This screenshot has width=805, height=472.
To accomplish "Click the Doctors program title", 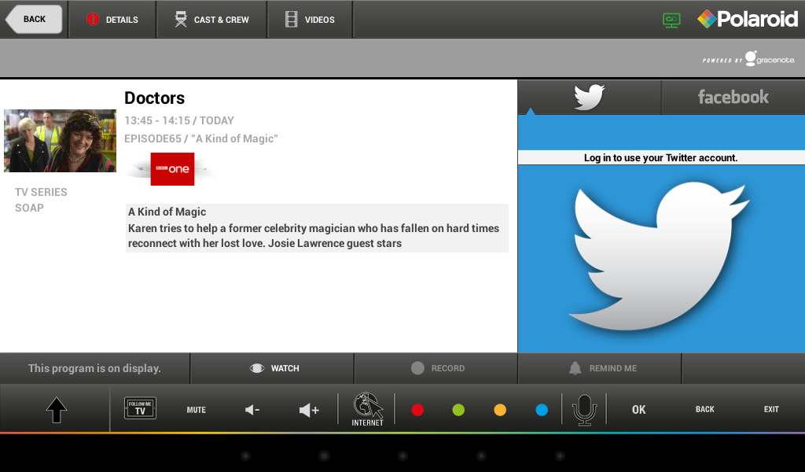I will tap(155, 98).
